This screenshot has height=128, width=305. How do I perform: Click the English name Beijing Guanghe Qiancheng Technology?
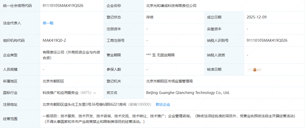(x=188, y=93)
